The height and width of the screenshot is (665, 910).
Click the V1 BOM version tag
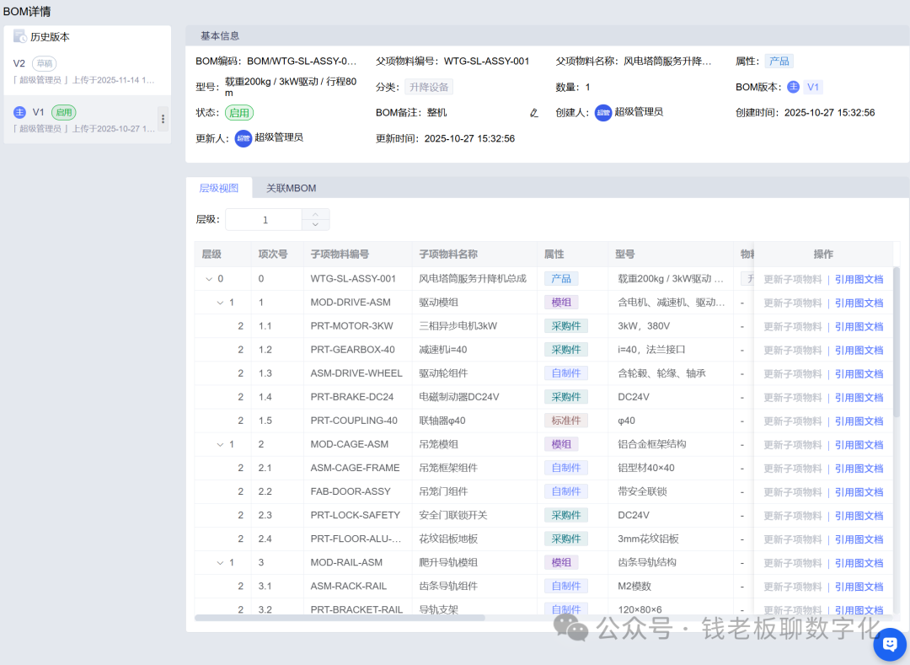(813, 87)
